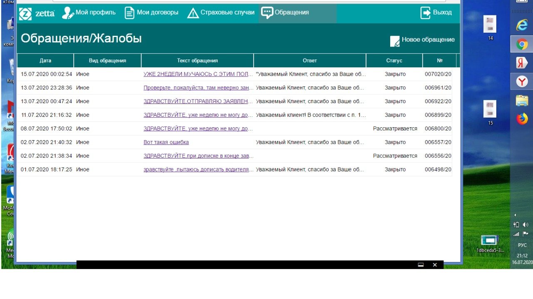Sort by Вид обращения column header

[x=107, y=60]
